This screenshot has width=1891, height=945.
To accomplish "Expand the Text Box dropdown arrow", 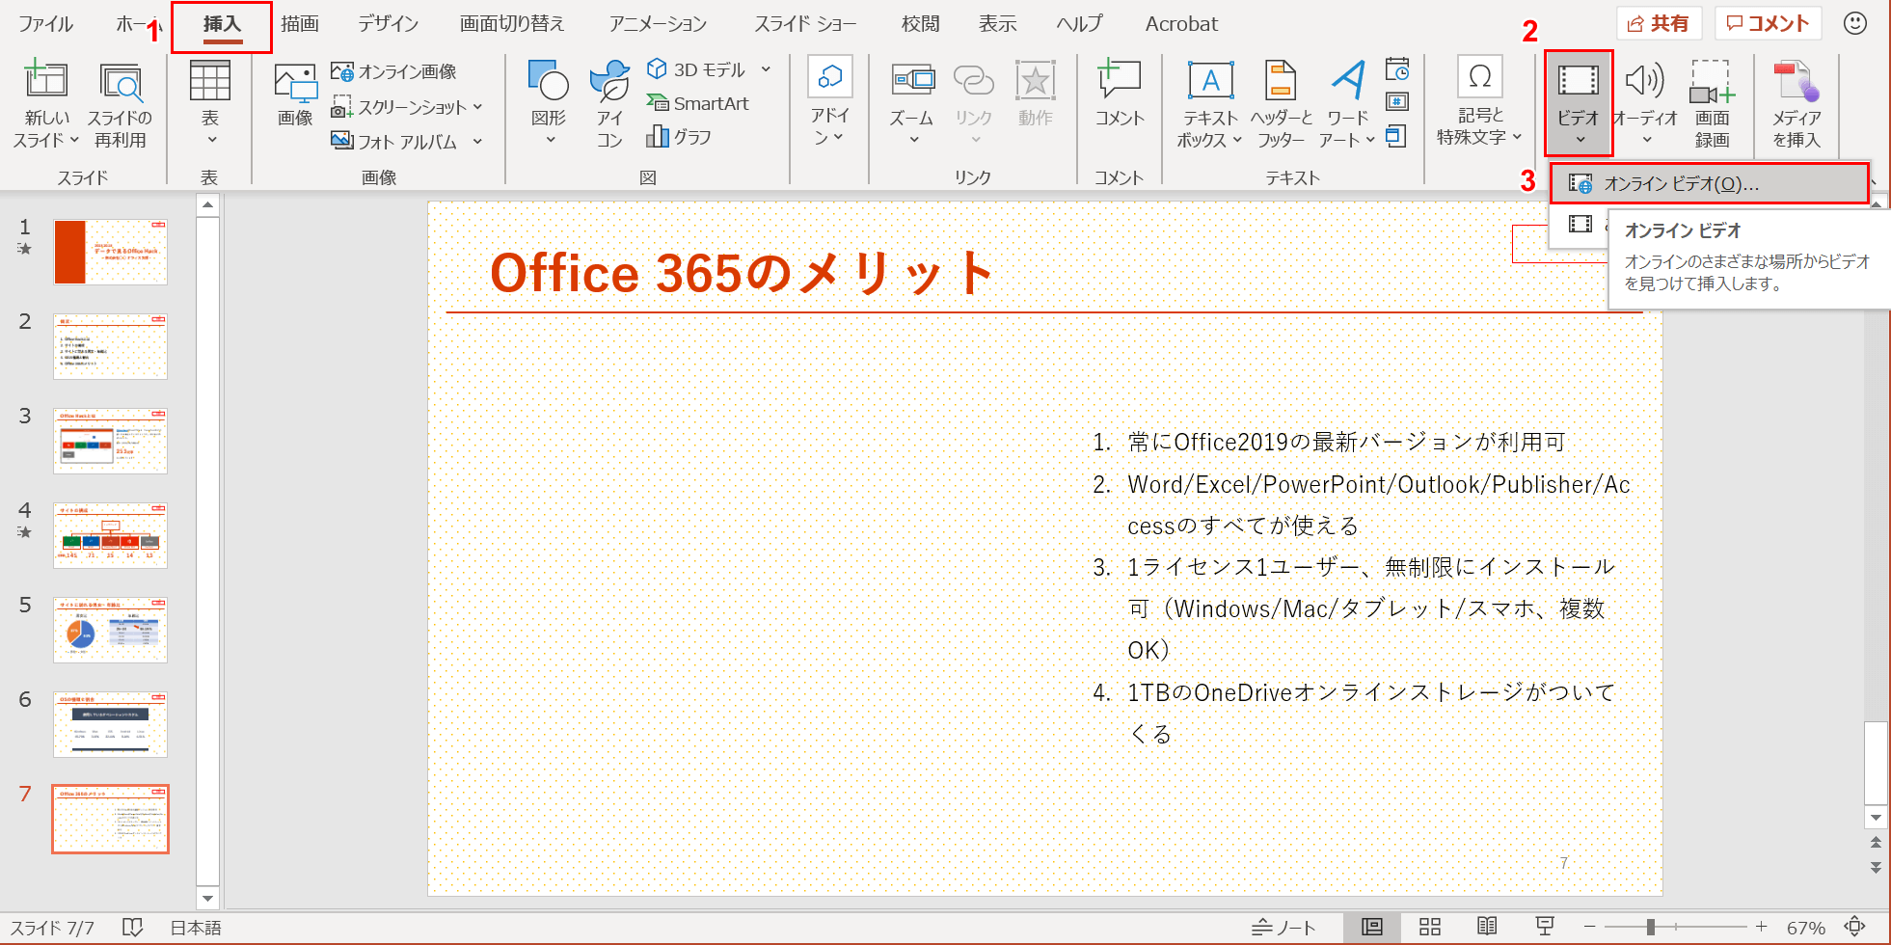I will (x=1236, y=140).
